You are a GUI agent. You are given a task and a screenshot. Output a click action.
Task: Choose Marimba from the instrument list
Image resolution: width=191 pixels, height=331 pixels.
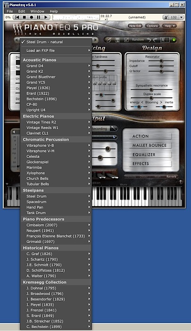point(56,167)
